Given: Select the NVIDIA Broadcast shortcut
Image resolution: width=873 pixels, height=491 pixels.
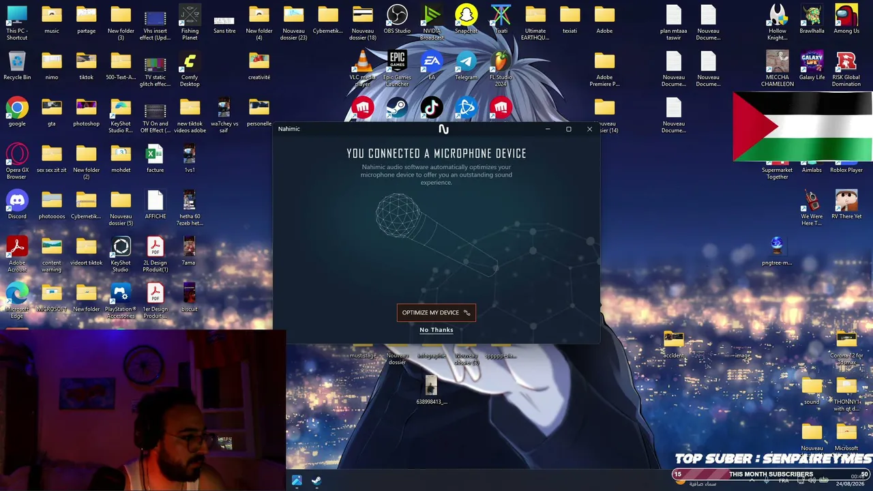Looking at the screenshot, I should [x=432, y=22].
